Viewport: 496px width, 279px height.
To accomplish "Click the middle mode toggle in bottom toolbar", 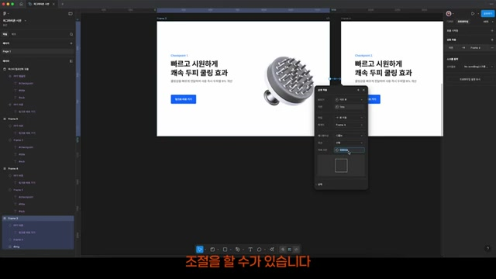I will tap(289, 250).
